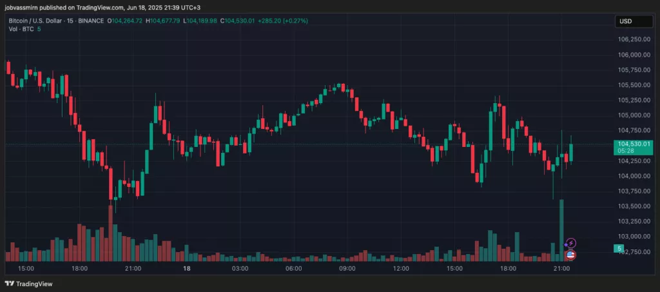The height and width of the screenshot is (292, 660).
Task: Click the US flag economic event icon
Action: [x=570, y=255]
